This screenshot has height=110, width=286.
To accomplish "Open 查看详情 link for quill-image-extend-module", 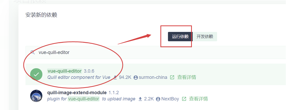I will (198, 99).
